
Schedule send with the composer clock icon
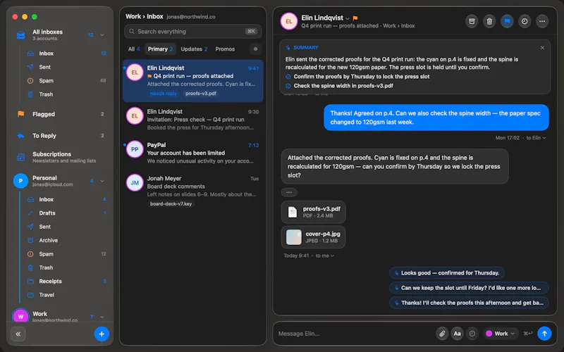click(x=472, y=334)
